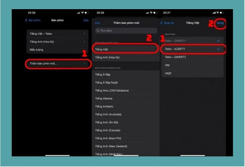This screenshot has width=245, height=167.
Task: Tap 'Xong' done button
Action: coord(220,23)
